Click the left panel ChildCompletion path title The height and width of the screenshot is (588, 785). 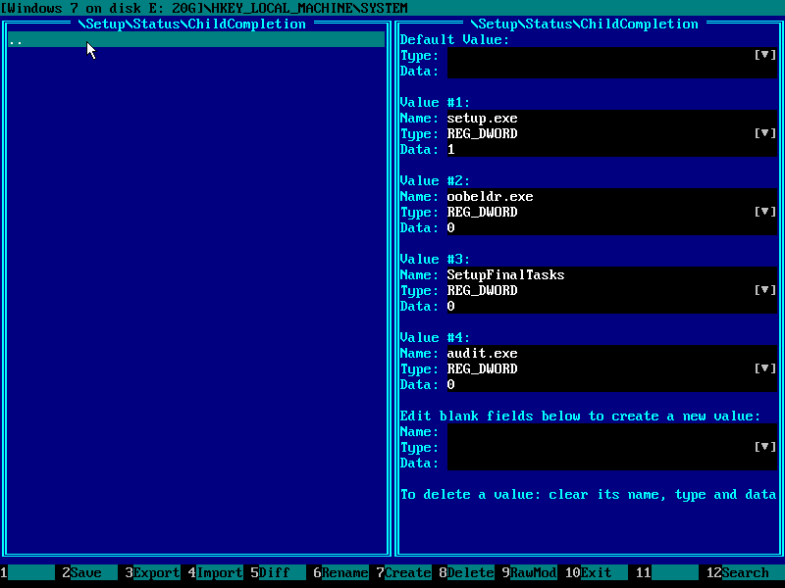click(192, 24)
